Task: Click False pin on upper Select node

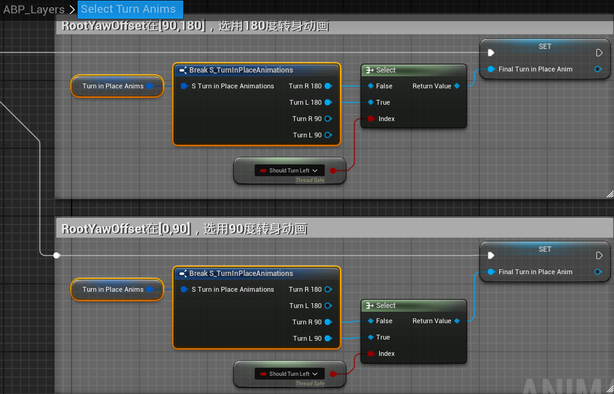Action: click(371, 86)
